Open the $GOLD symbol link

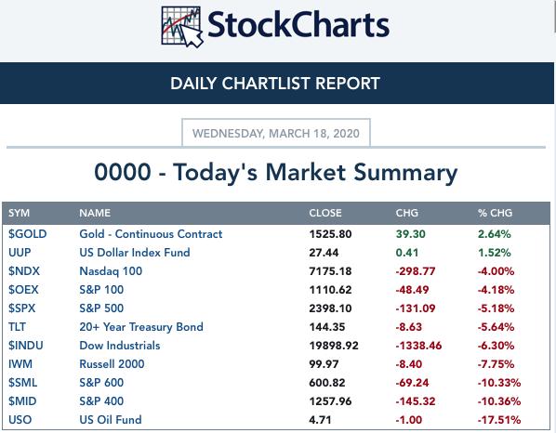point(28,234)
